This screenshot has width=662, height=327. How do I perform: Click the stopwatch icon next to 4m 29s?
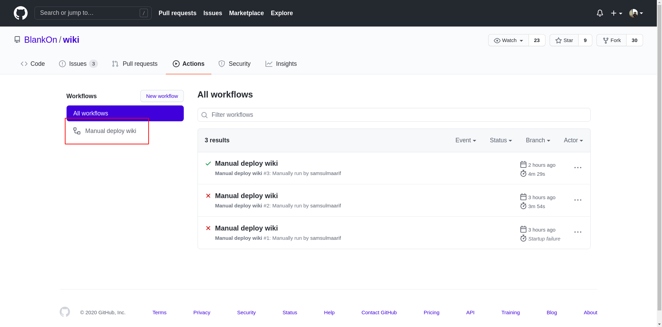pyautogui.click(x=523, y=173)
